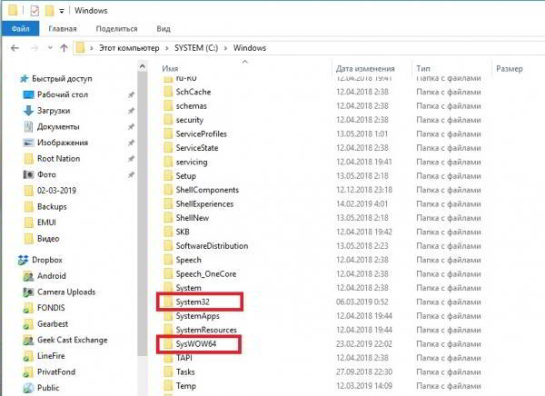This screenshot has width=545, height=396.
Task: Select the ServiceProfiles folder icon
Action: [x=168, y=134]
